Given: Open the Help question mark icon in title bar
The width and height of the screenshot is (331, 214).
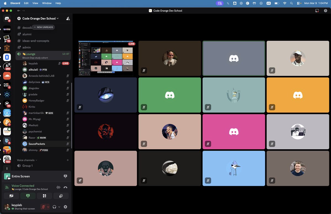Looking at the screenshot, I should (x=326, y=10).
